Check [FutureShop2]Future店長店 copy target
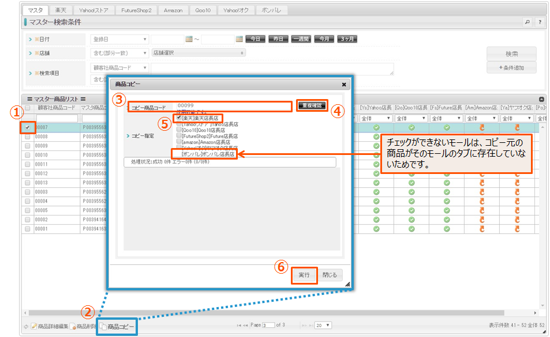This screenshot has height=337, width=550. [179, 136]
